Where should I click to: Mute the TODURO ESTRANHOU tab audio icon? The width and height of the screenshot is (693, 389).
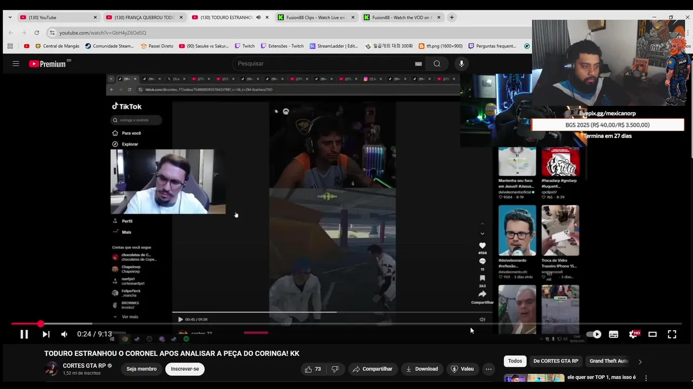click(x=258, y=17)
